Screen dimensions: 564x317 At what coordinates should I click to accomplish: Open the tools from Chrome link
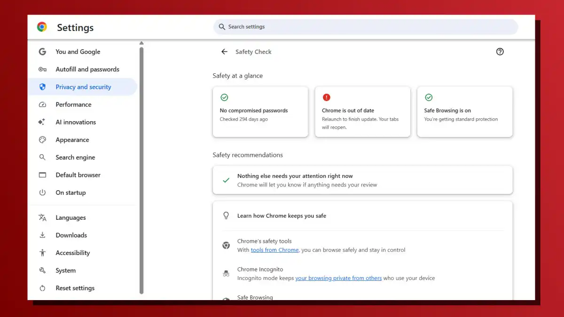[274, 250]
